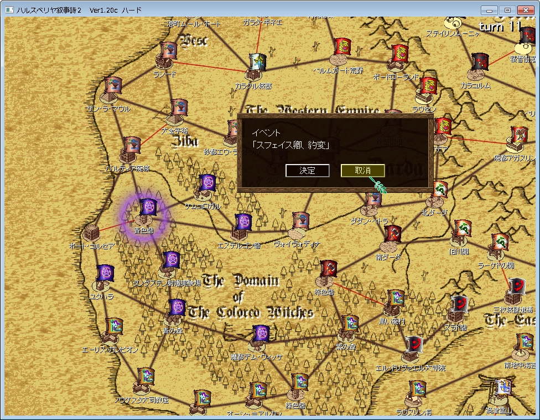Click the カラクル城塞 castle flag
This screenshot has height=420, width=540.
pos(258,62)
